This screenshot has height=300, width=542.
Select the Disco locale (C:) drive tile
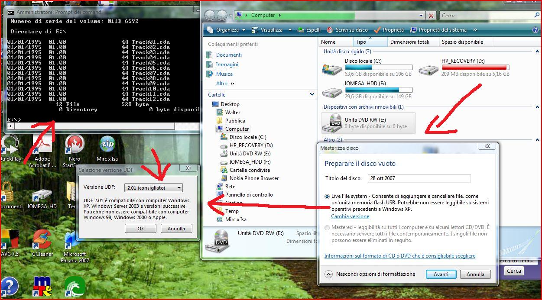click(367, 68)
